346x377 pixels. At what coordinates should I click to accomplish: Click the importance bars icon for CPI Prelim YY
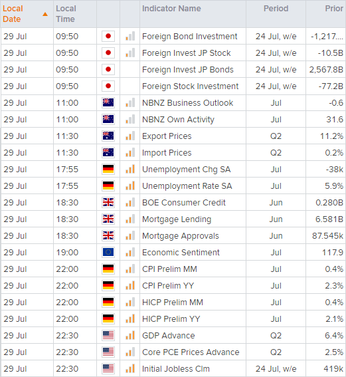pos(130,285)
